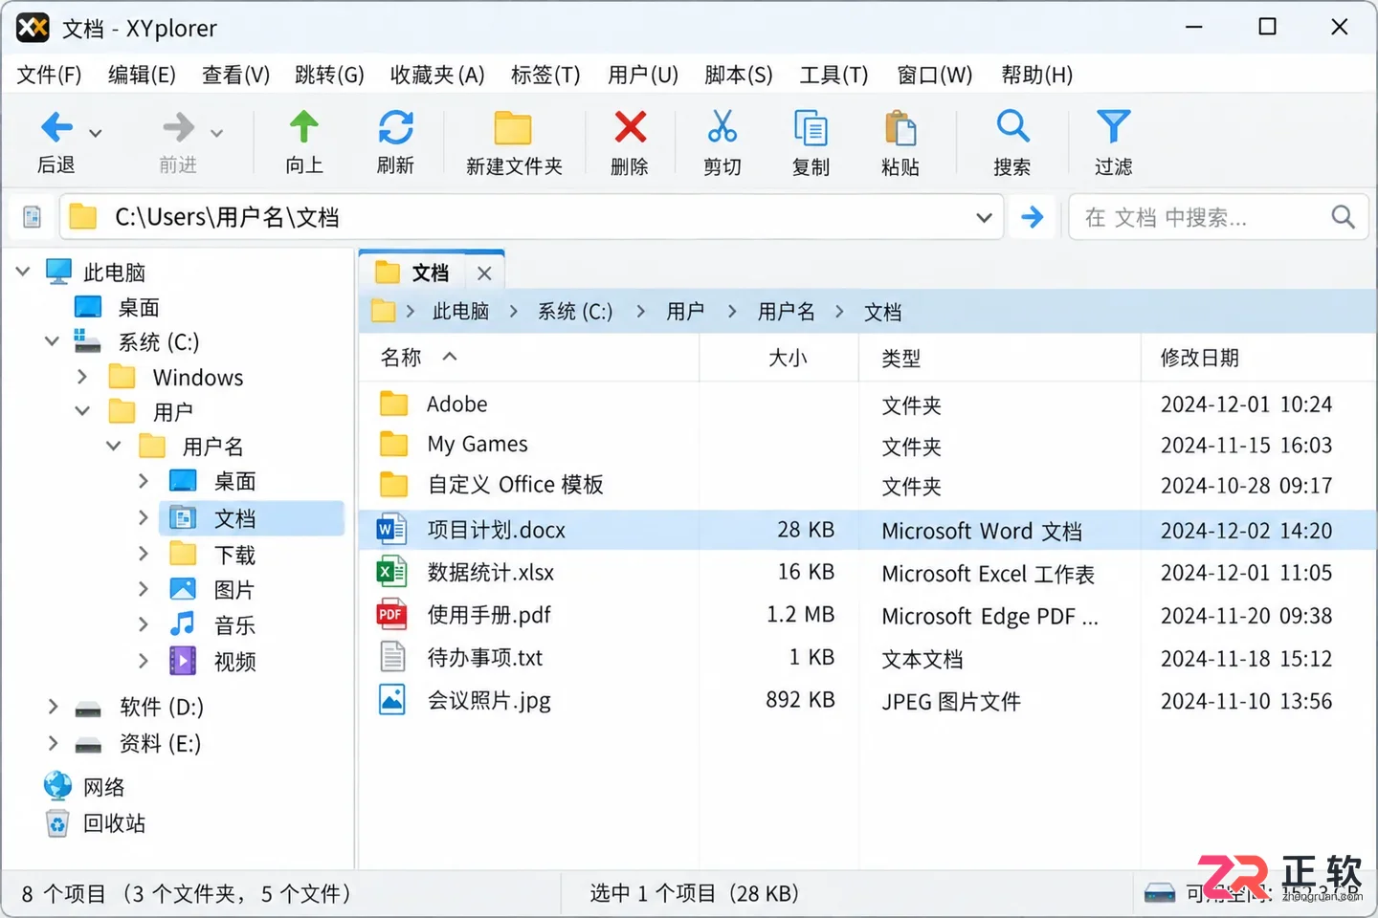Screen dimensions: 1378x918
Task: Paste using the 粘贴 clipboard icon
Action: (x=900, y=128)
